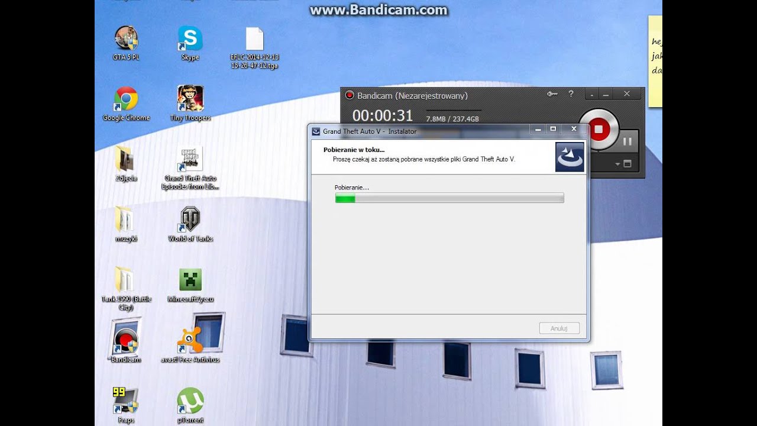Select the Fraps desktop shortcut

click(x=126, y=406)
